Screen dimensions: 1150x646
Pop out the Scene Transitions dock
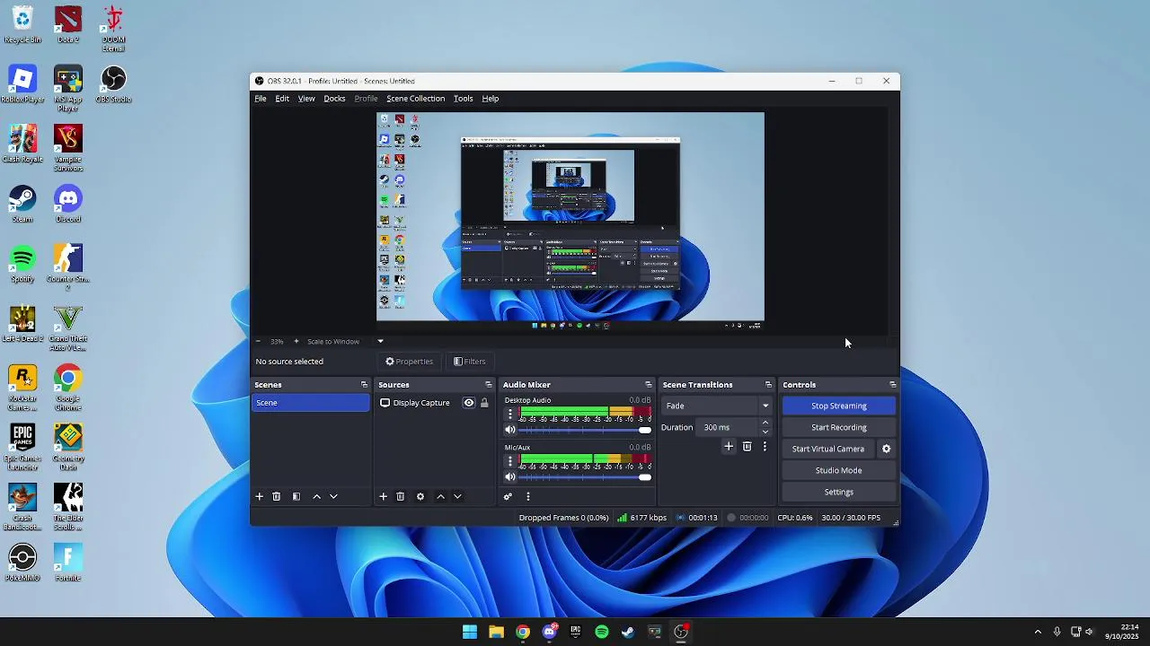pos(768,385)
